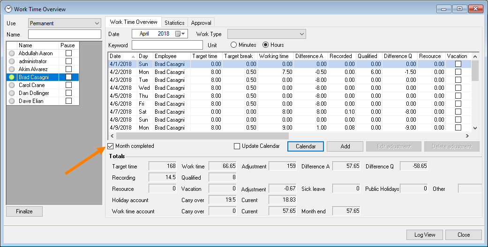Switch to the Statistics tab
This screenshot has width=488, height=247.
pos(174,22)
